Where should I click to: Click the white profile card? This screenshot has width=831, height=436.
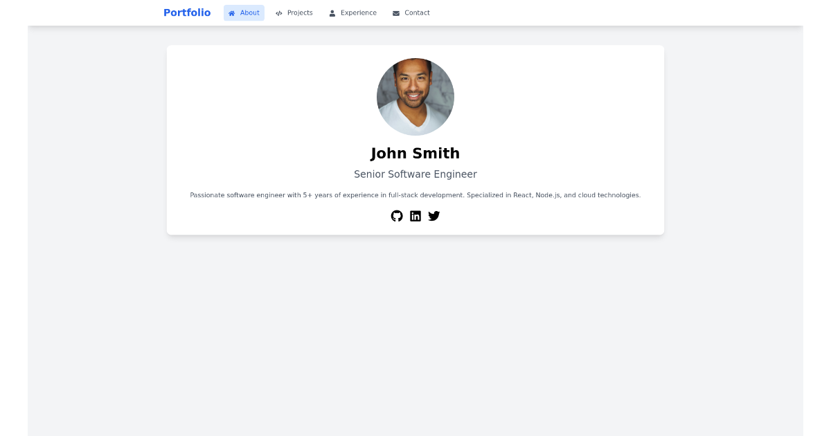point(415,140)
